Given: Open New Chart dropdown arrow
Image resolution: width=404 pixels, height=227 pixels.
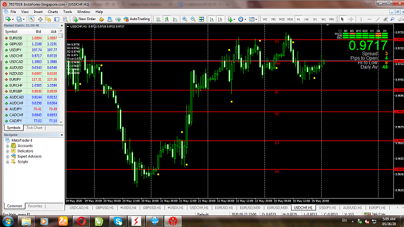Looking at the screenshot, I should tap(12, 20).
